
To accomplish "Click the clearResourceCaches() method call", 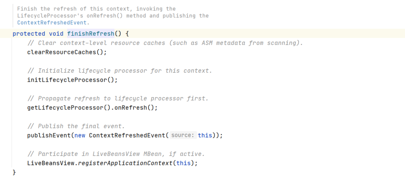I will [x=67, y=52].
